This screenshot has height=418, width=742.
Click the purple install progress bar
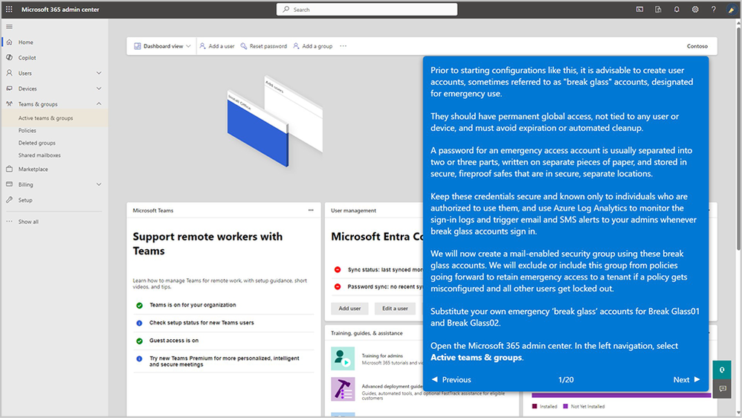[622, 395]
